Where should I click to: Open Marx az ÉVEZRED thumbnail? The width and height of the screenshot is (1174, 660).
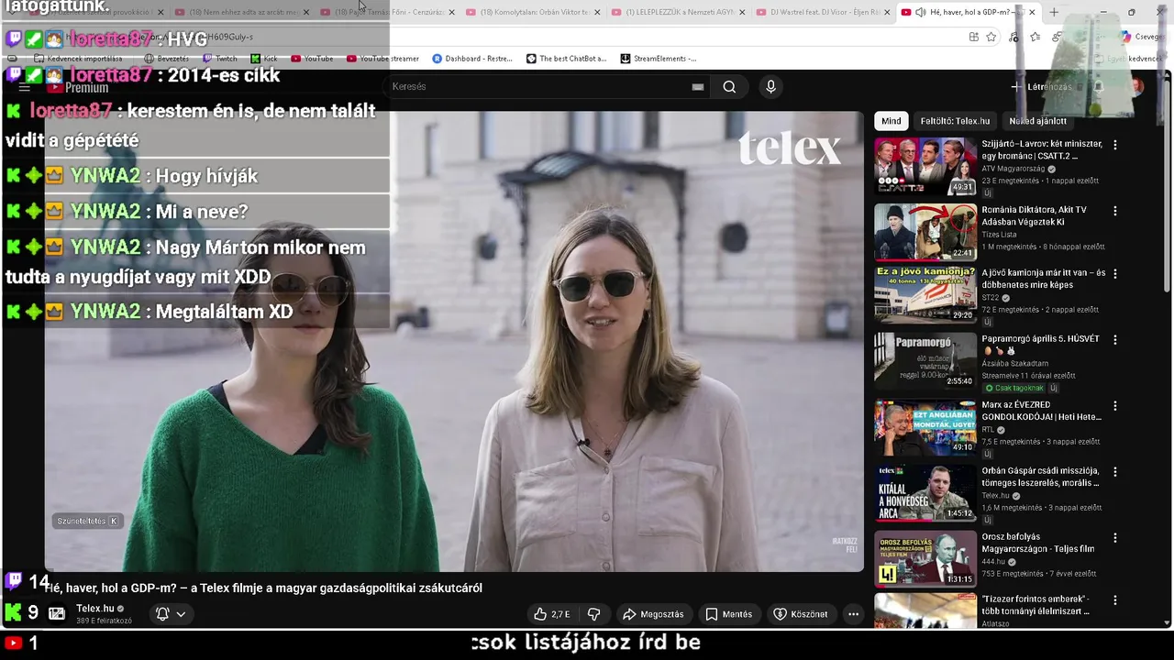coord(925,426)
